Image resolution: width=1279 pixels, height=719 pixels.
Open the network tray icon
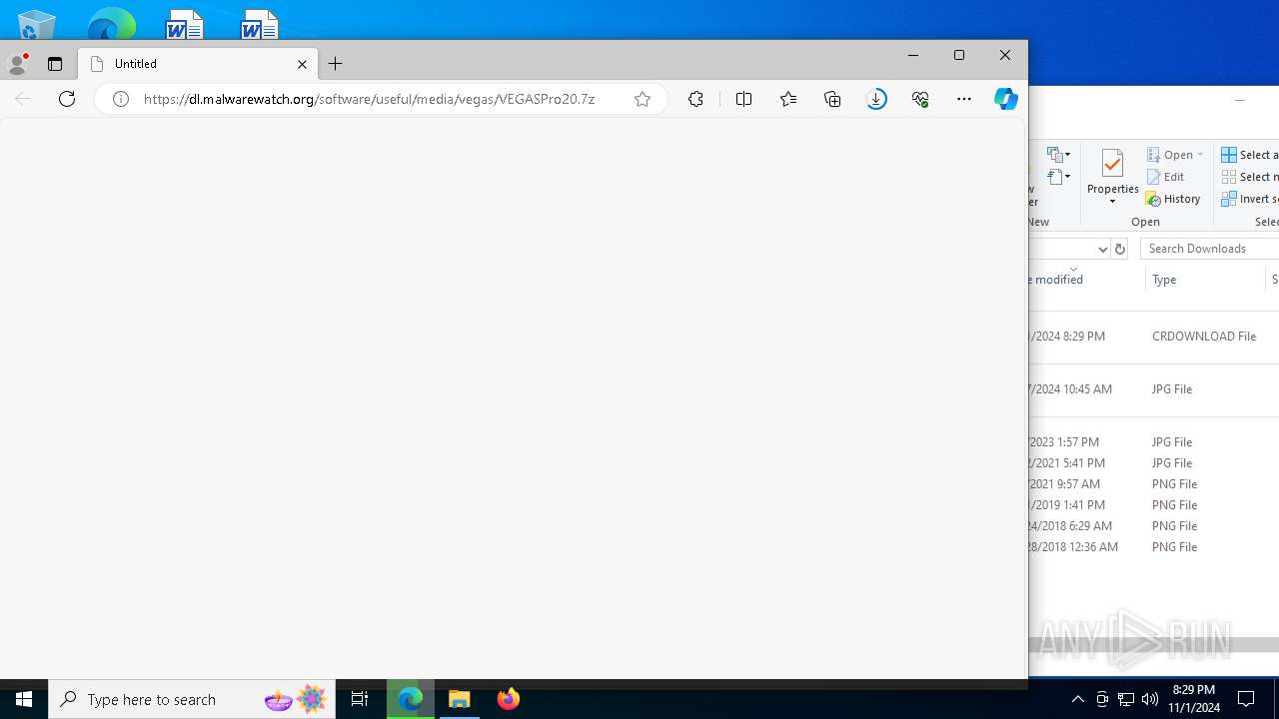pyautogui.click(x=1126, y=699)
